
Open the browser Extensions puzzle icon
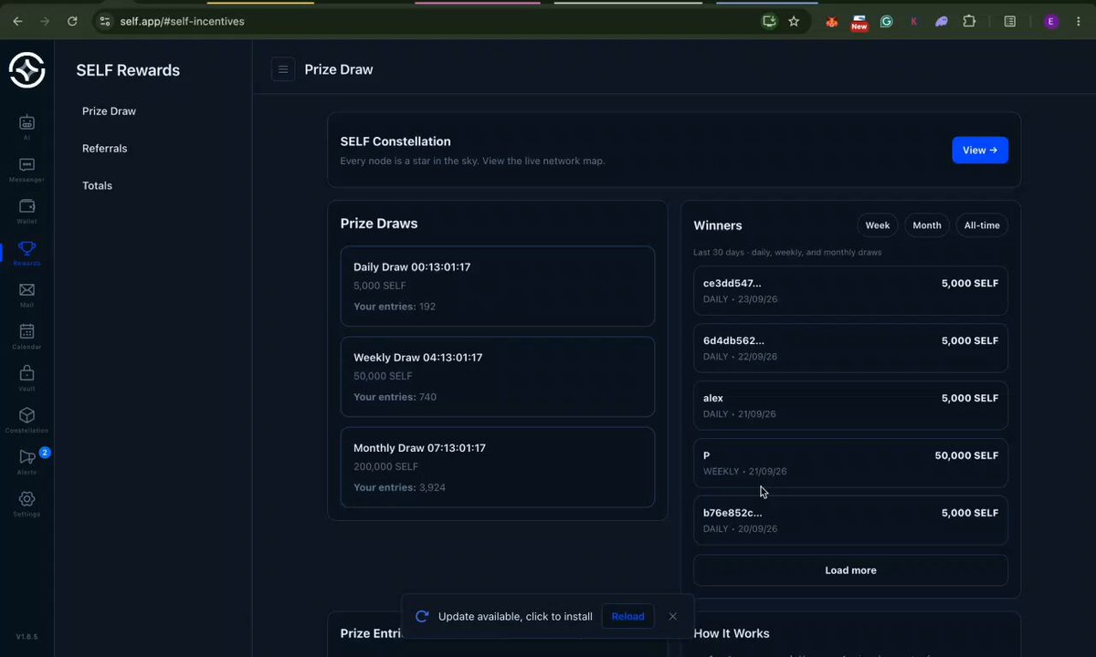click(969, 21)
